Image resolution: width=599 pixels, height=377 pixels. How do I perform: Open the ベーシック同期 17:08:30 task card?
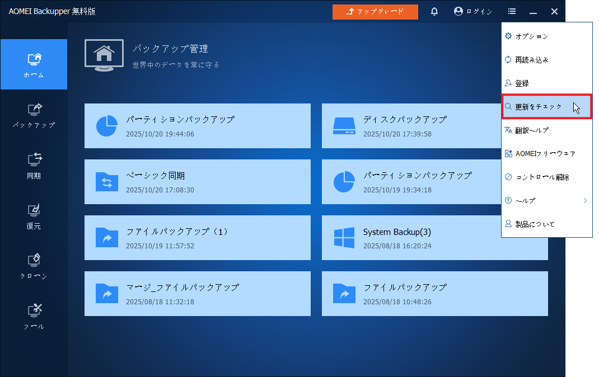click(198, 182)
